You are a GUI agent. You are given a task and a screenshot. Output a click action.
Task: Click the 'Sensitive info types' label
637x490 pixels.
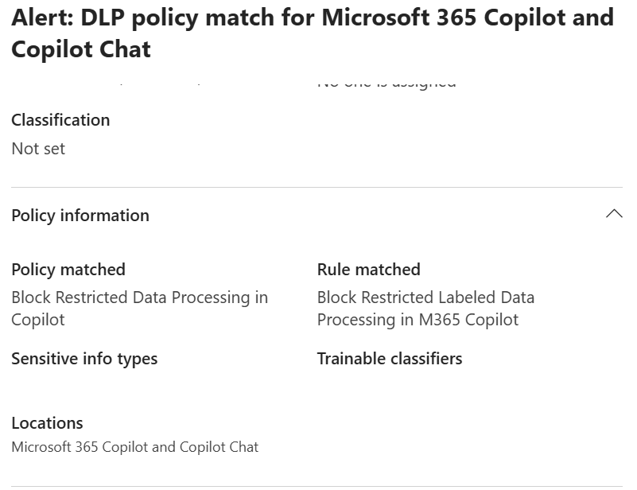tap(84, 359)
